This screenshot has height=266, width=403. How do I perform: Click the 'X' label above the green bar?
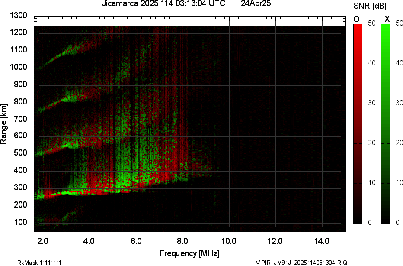[x=387, y=19]
